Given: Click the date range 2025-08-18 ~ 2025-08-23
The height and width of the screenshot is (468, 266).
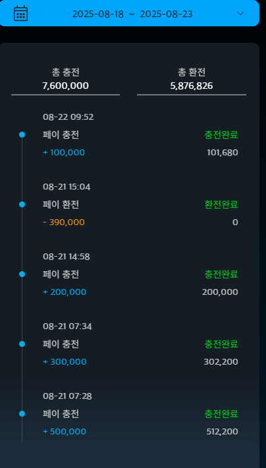Looking at the screenshot, I should coord(132,14).
